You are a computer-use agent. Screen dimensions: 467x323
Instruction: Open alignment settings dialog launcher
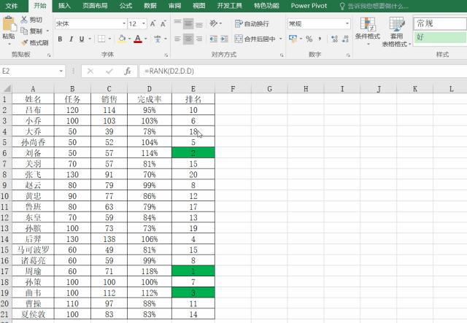coord(282,55)
